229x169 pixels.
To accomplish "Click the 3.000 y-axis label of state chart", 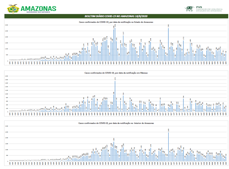I will pyautogui.click(x=7, y=25).
